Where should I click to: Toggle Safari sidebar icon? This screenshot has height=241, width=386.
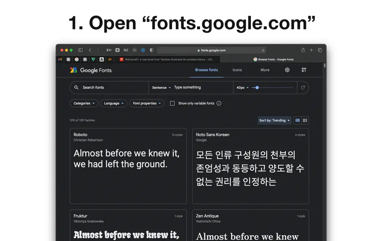(x=80, y=50)
